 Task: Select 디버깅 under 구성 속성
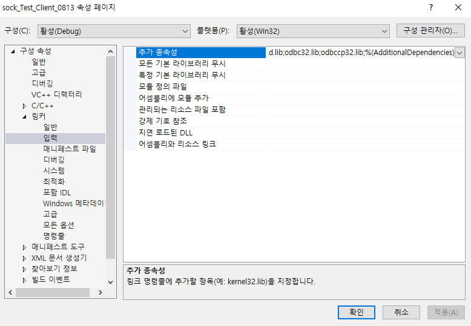click(x=42, y=83)
